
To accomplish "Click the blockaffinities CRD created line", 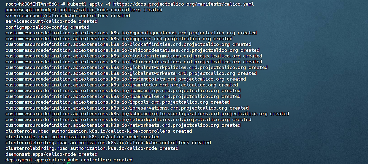I will (x=128, y=44).
